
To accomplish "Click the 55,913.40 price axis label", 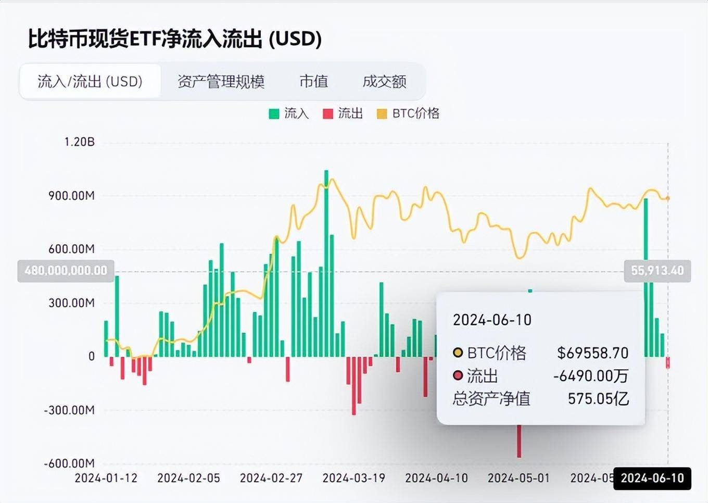I will (x=658, y=271).
